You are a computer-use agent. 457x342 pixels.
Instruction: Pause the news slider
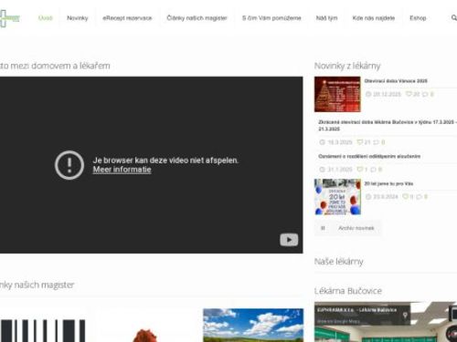click(x=323, y=228)
